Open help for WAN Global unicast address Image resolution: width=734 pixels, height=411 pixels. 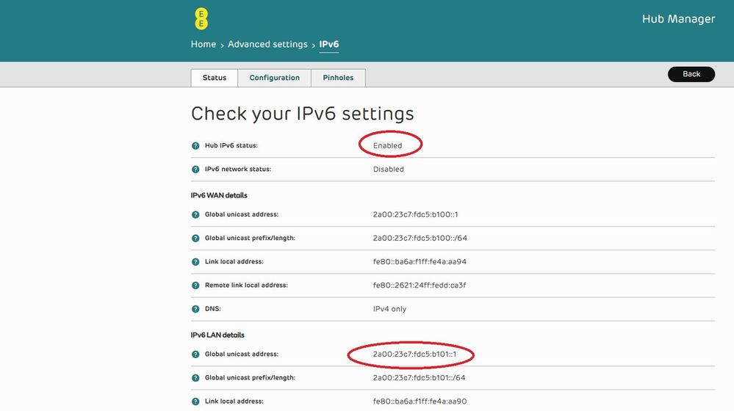coord(195,214)
